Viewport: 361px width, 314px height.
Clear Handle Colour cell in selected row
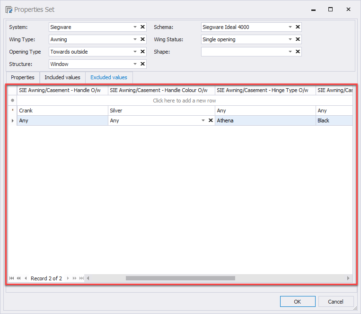(x=211, y=120)
